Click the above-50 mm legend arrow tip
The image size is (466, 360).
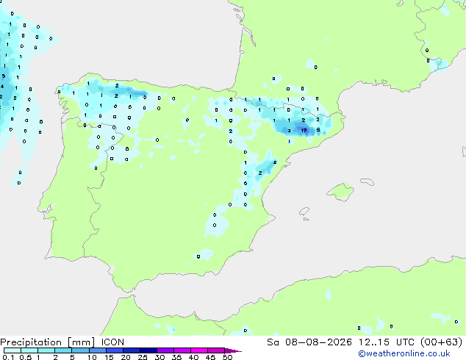tap(233, 350)
